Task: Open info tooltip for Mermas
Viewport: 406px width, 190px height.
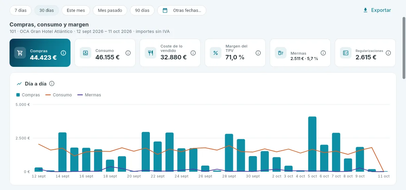Action: coord(323,53)
